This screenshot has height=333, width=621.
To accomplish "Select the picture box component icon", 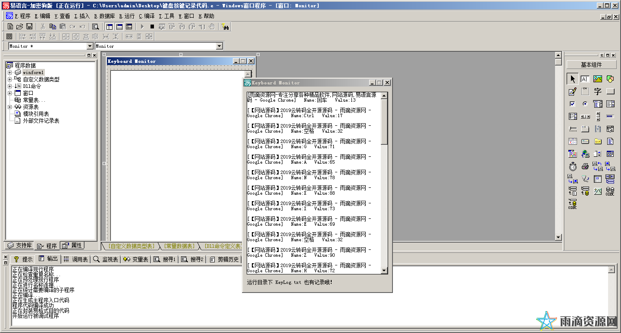I will click(x=597, y=79).
